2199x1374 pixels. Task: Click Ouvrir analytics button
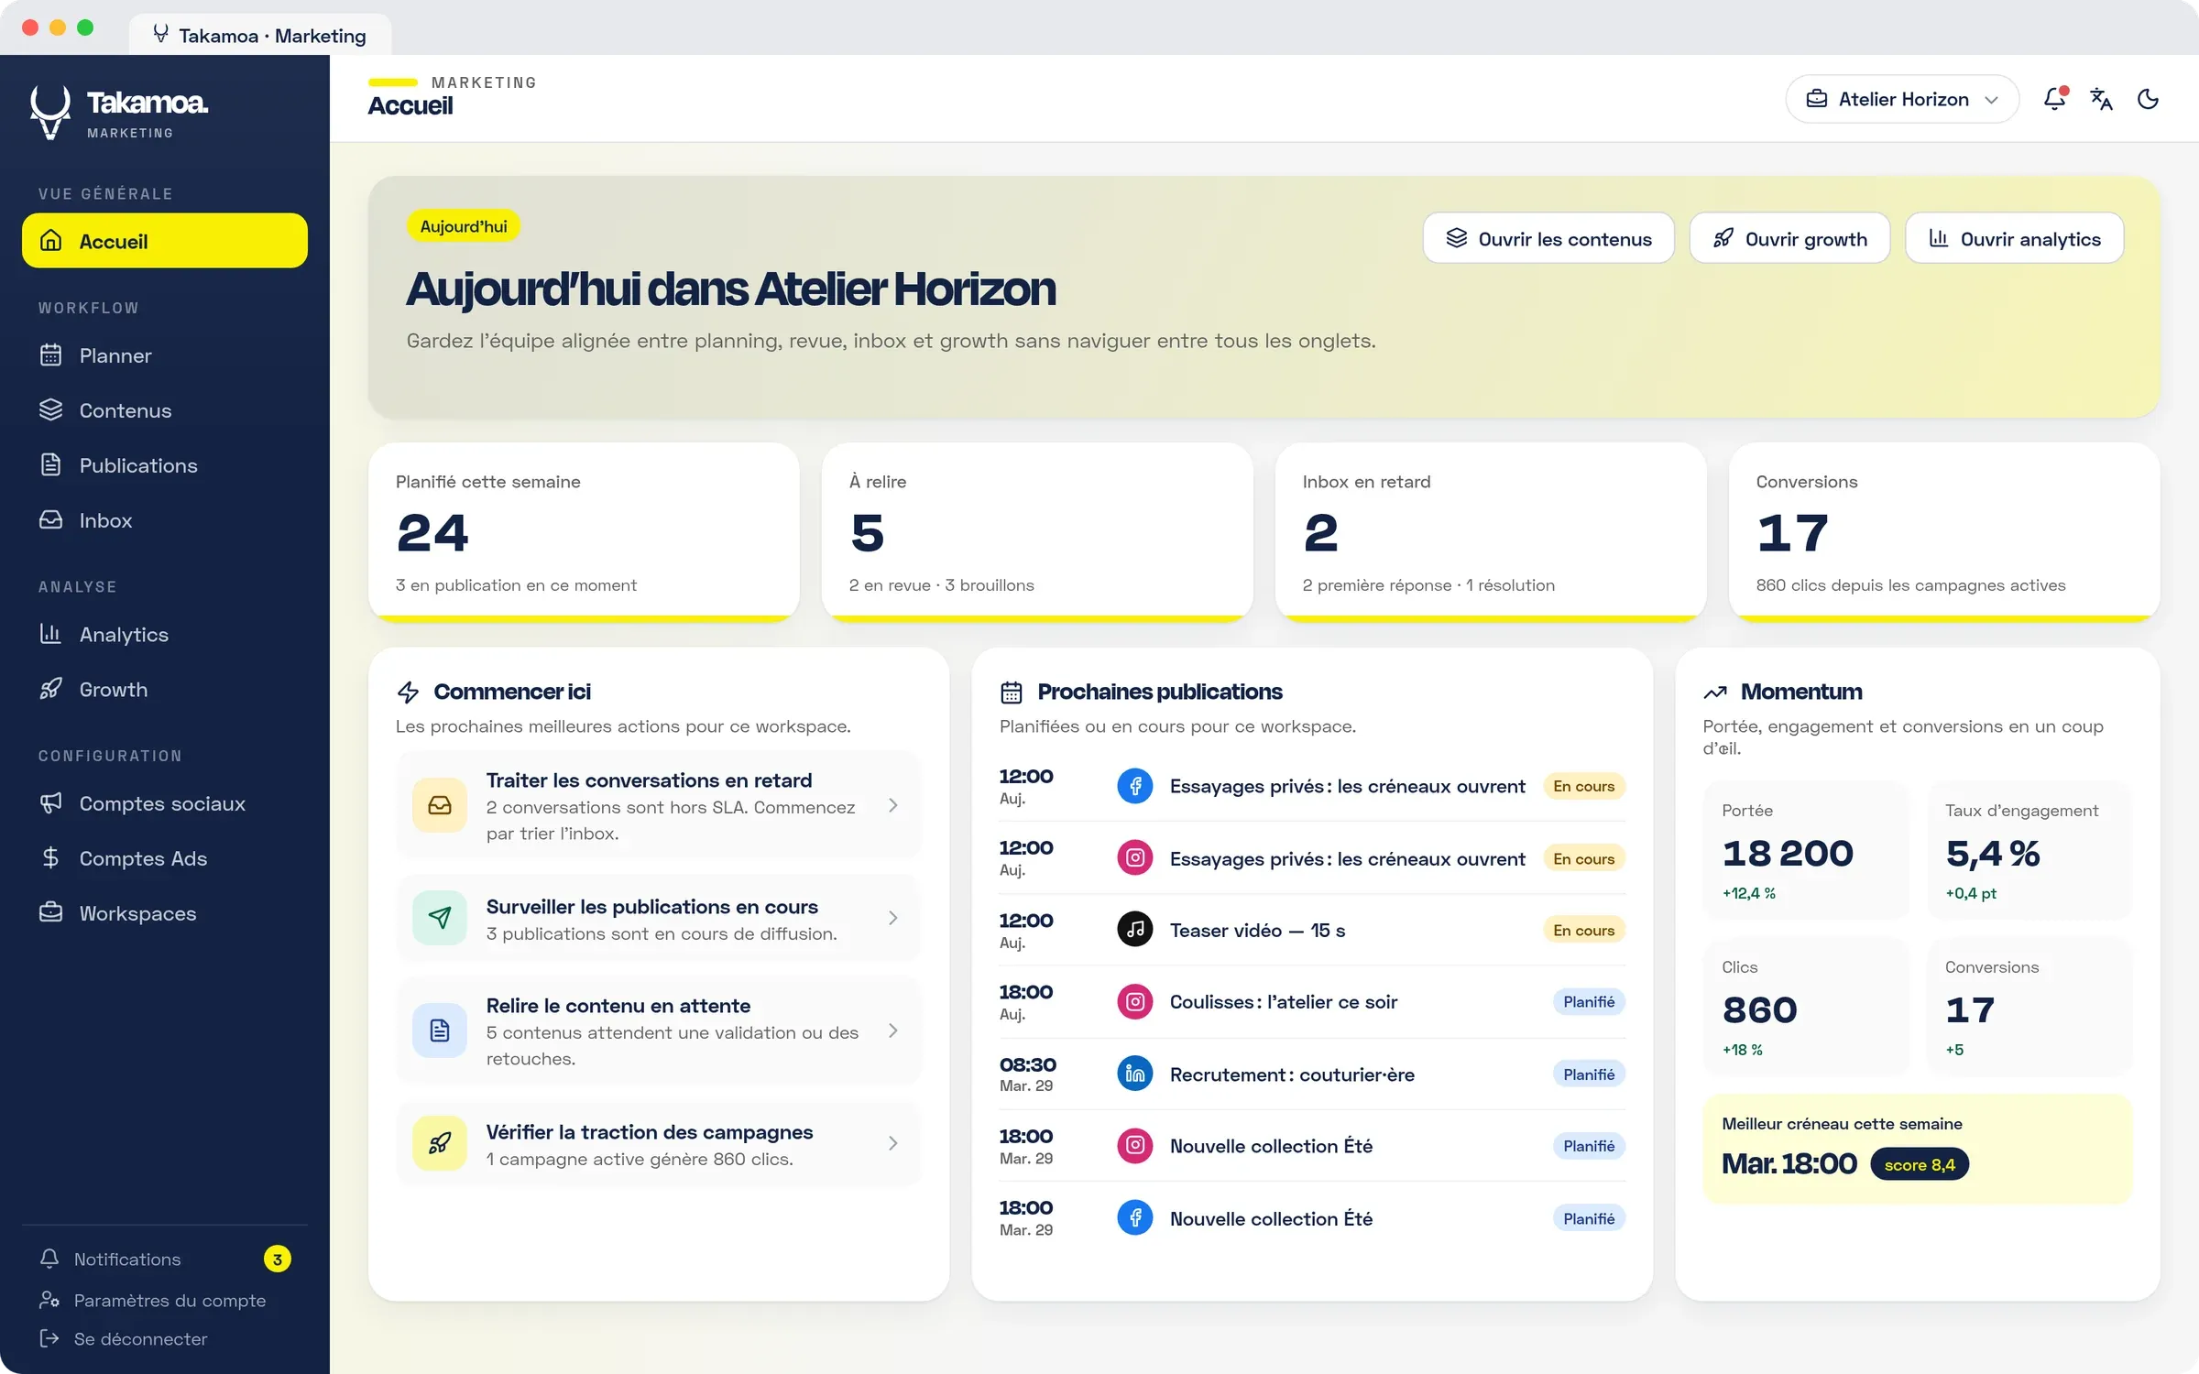pos(2014,238)
